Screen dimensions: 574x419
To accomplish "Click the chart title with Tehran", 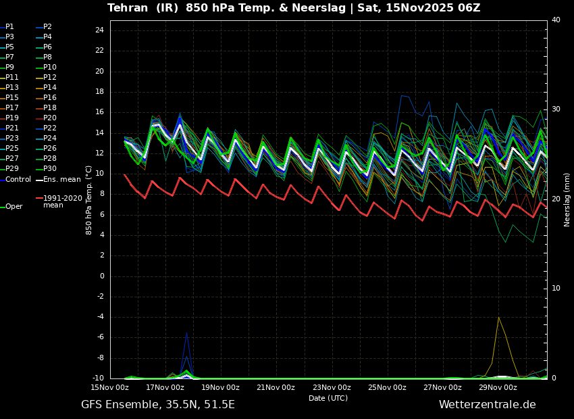I will click(x=294, y=8).
